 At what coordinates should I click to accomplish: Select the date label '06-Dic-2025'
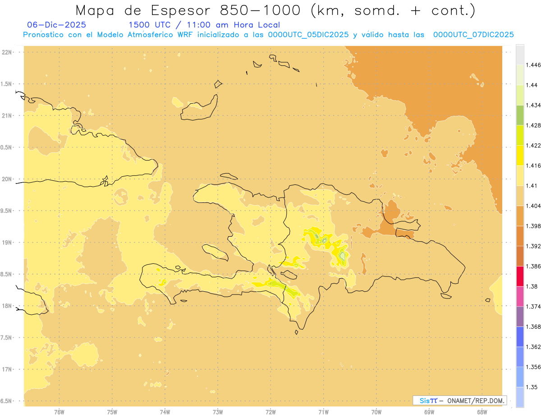point(57,25)
